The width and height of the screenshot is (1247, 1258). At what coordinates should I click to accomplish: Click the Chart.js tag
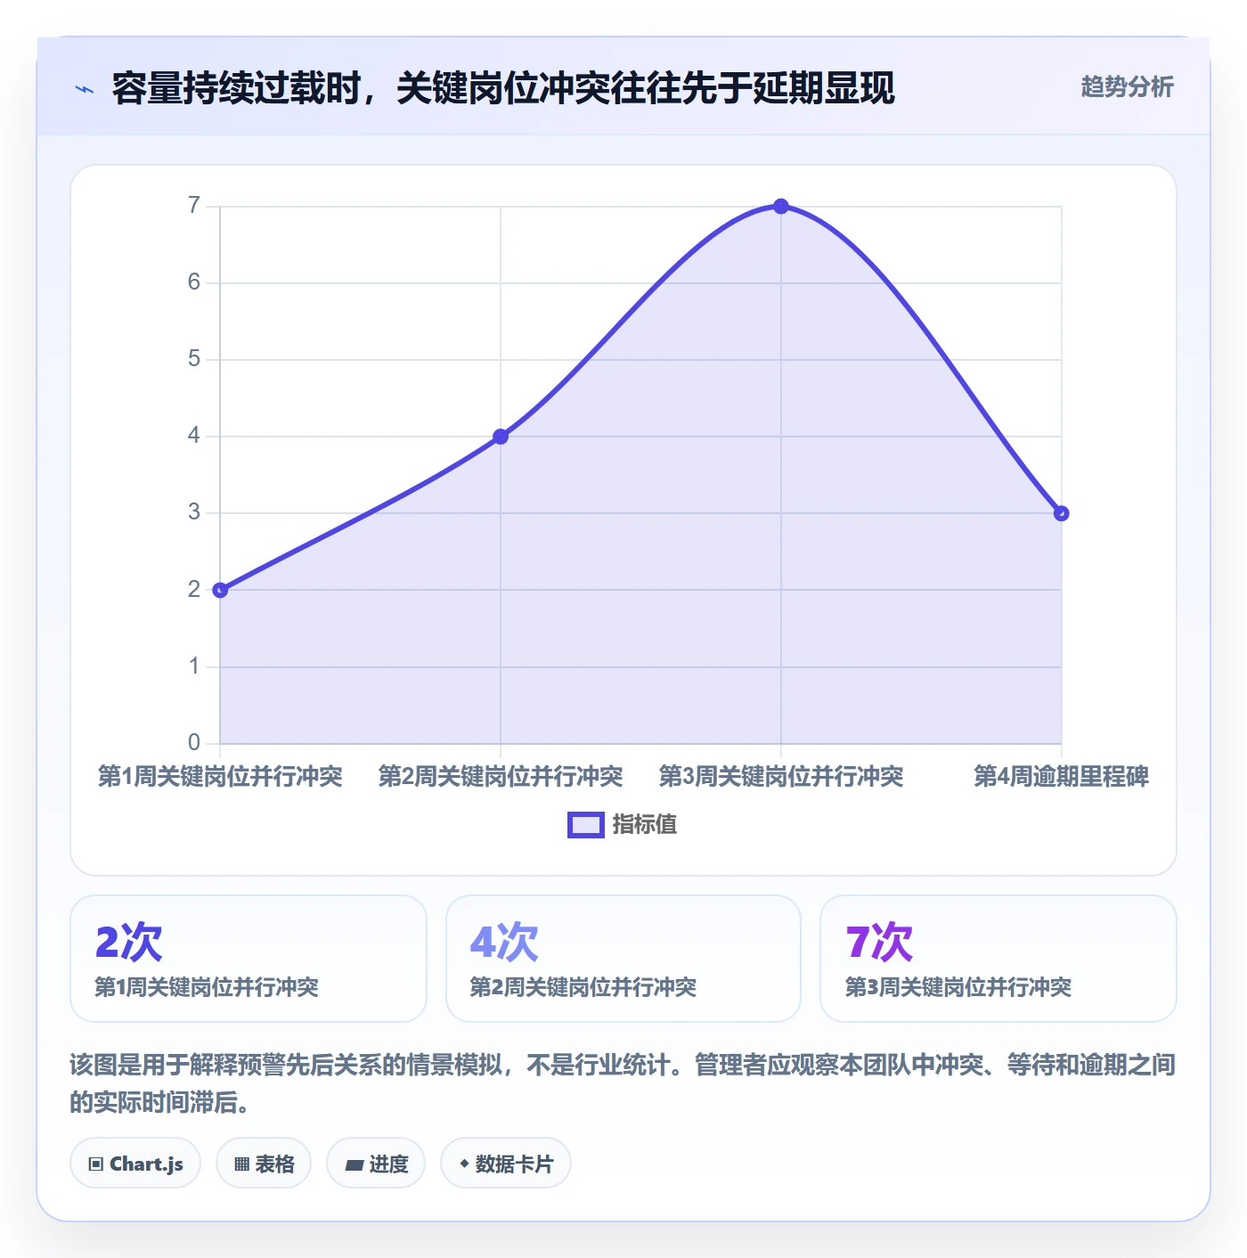(135, 1163)
